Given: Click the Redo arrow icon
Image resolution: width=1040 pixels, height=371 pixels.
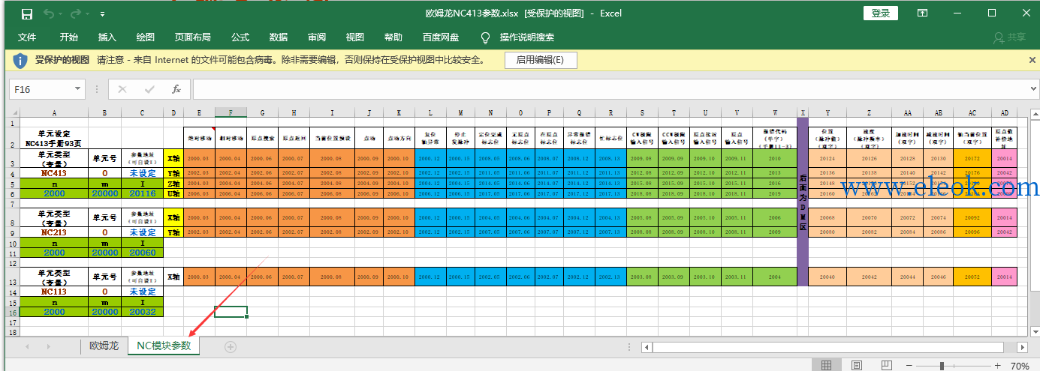Looking at the screenshot, I should tap(75, 13).
